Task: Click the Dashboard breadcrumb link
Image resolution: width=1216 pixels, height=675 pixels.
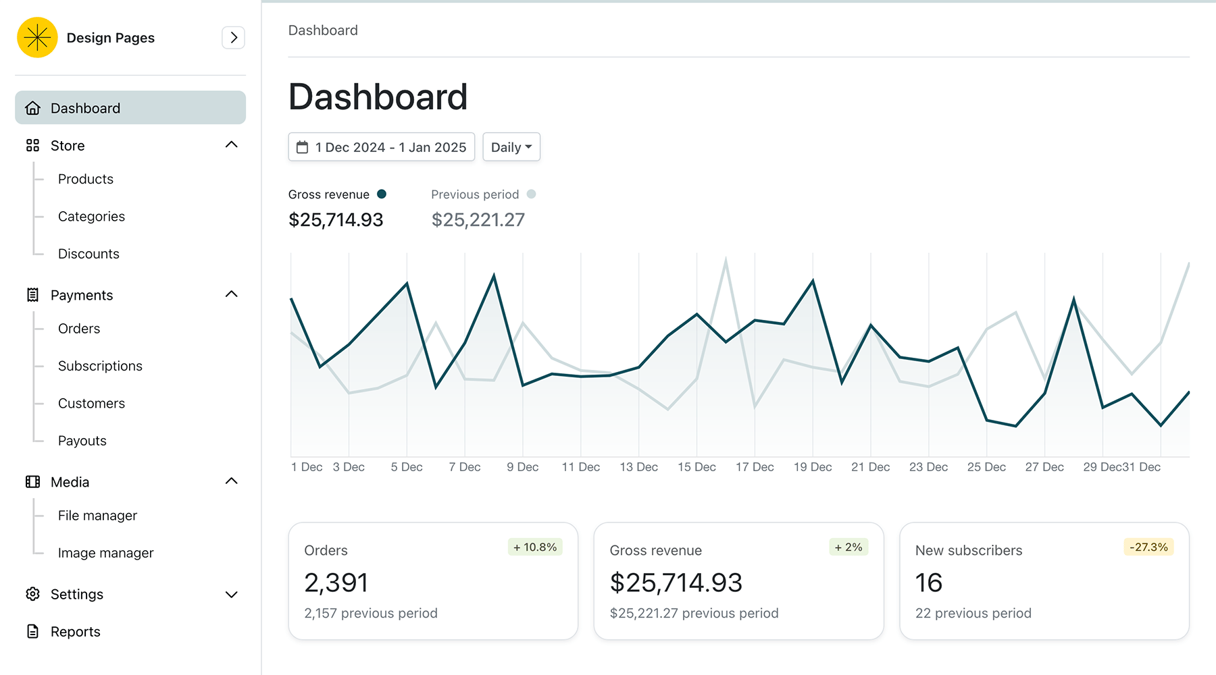Action: (323, 30)
